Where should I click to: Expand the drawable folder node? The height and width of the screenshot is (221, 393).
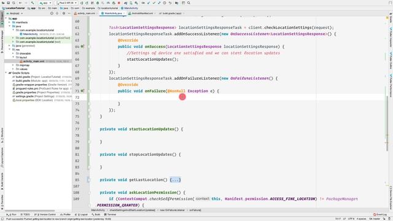click(x=13, y=53)
